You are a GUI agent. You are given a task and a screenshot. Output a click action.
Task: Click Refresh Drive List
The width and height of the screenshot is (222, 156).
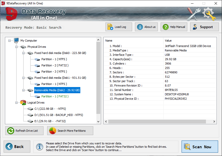24,131
